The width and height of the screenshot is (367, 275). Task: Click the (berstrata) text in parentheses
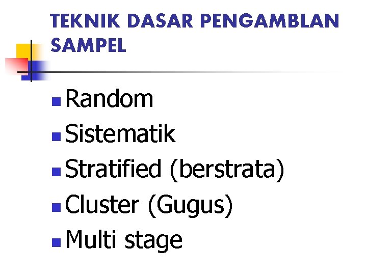227,170
